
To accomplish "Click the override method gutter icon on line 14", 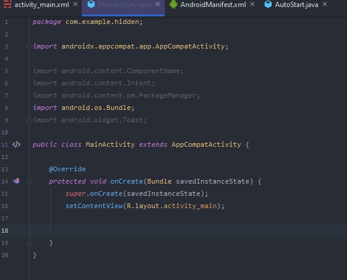I will [x=16, y=181].
